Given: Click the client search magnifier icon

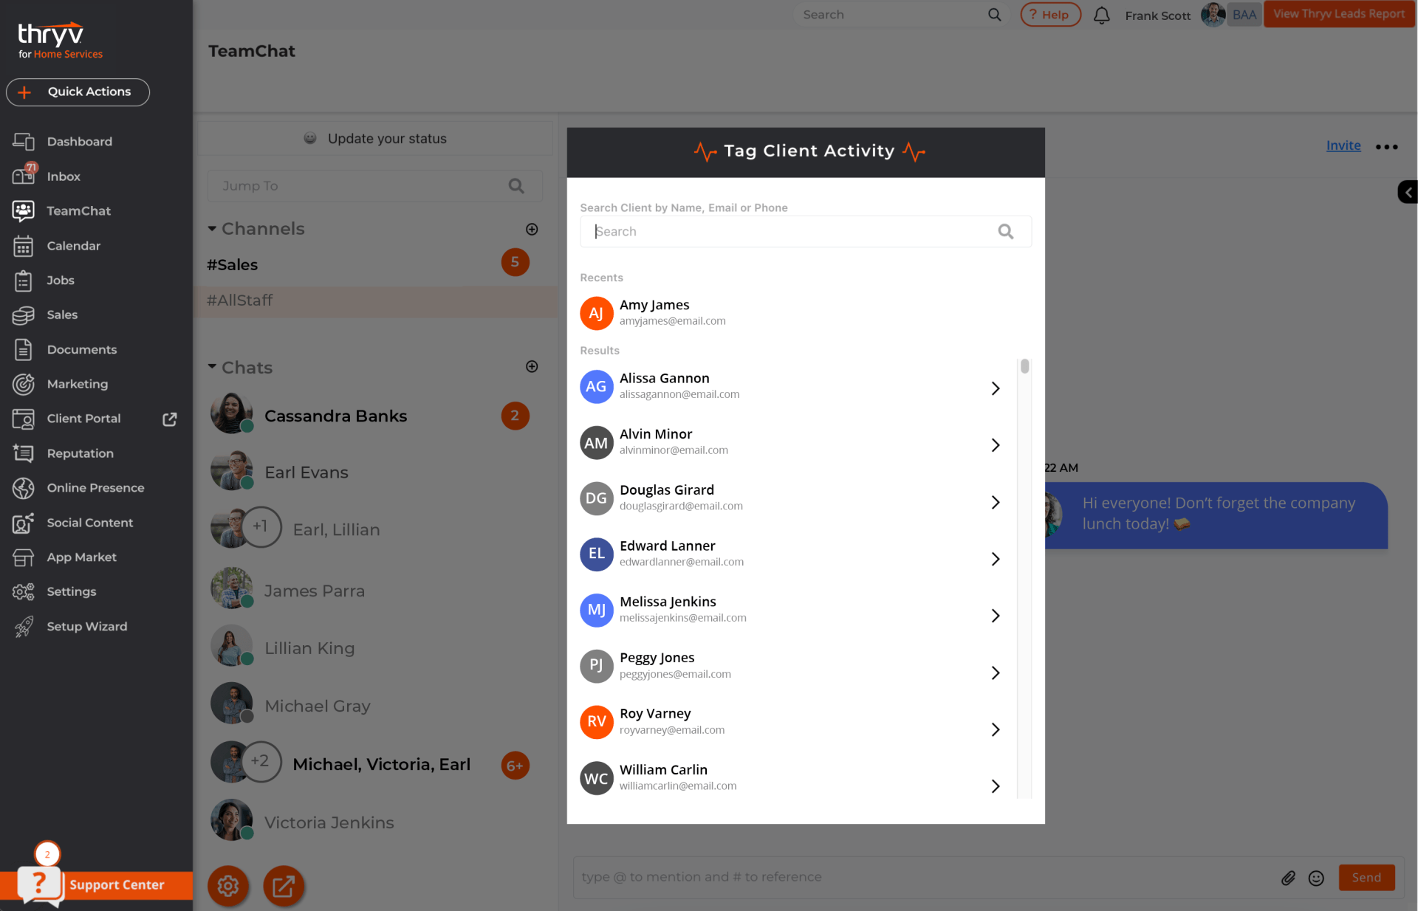Looking at the screenshot, I should (1006, 232).
